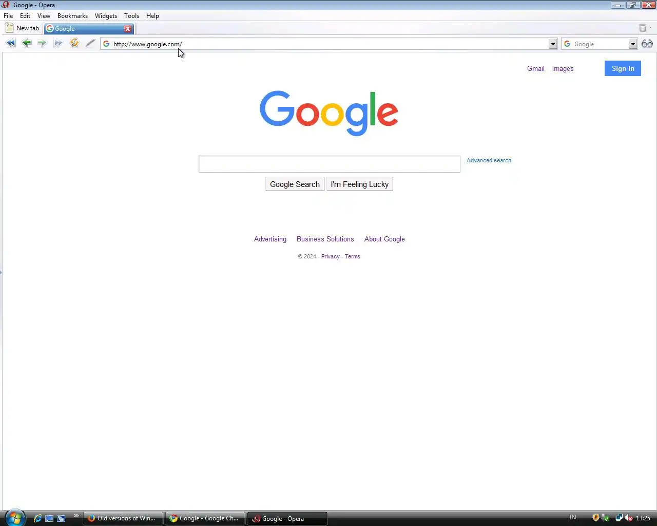Click the muted volume tray icon

[629, 518]
